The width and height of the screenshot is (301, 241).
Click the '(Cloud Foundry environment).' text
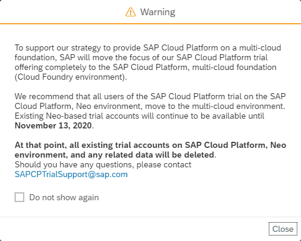click(71, 77)
